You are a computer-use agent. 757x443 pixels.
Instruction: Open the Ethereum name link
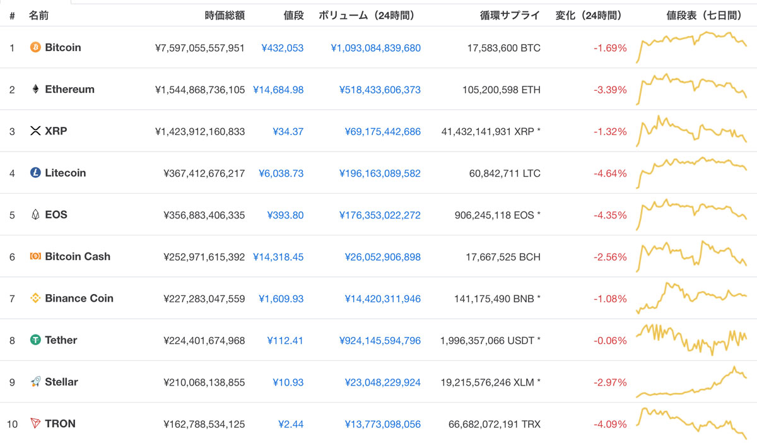click(x=70, y=89)
